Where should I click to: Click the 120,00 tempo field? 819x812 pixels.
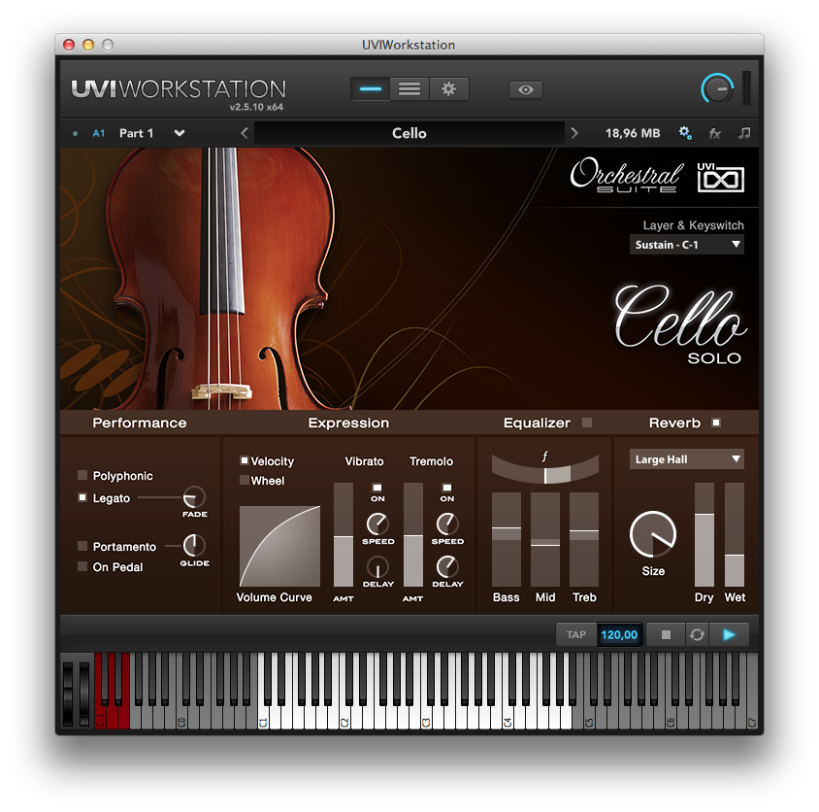pyautogui.click(x=619, y=635)
